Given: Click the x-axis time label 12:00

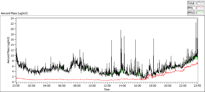Looking at the screenshot, I should (x=107, y=86).
